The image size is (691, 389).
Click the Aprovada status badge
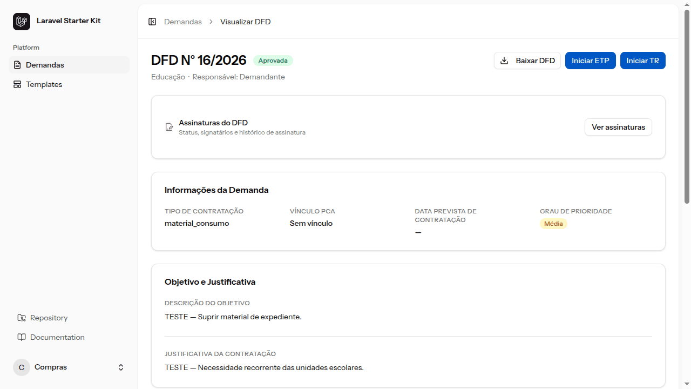click(x=273, y=61)
